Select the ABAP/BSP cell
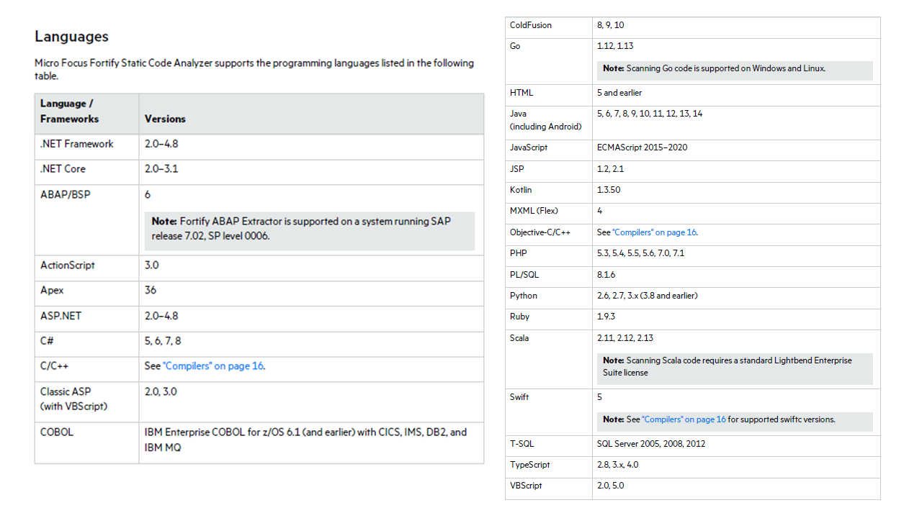Screen dimensions: 922x518 (86, 219)
